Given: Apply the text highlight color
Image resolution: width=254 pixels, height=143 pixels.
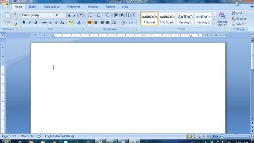Looking at the screenshot, I should (x=71, y=22).
